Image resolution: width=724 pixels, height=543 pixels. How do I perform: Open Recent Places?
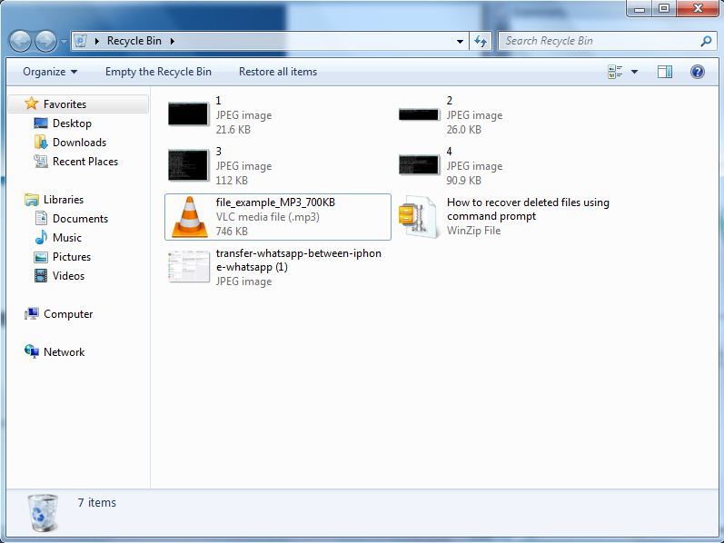click(x=85, y=161)
